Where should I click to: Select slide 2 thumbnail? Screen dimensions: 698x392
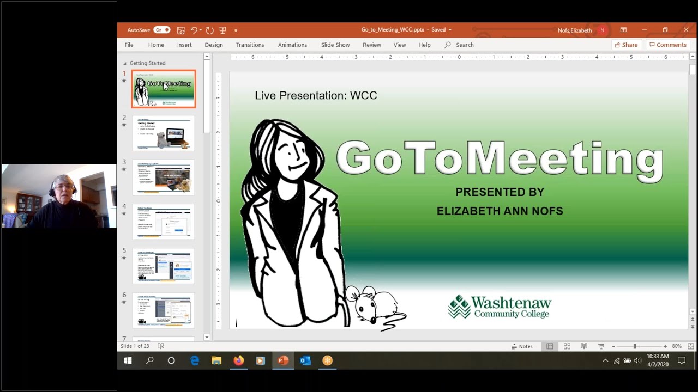(164, 133)
